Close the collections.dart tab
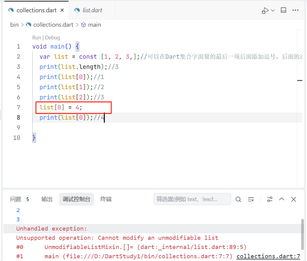Screen dimensions: 307x261 (x=62, y=10)
